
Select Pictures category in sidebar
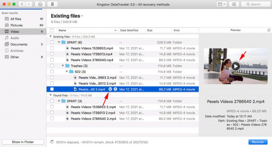(x=23, y=25)
